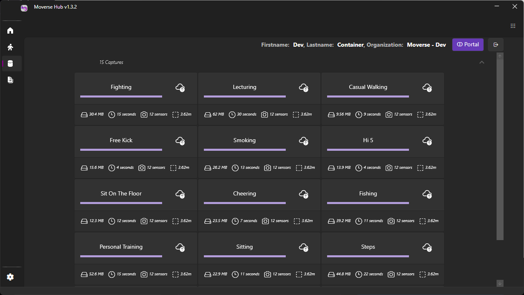Select the Free Kick capture title

[121, 140]
